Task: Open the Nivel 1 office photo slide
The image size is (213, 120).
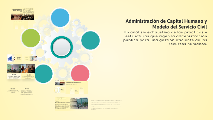Action: (14, 72)
